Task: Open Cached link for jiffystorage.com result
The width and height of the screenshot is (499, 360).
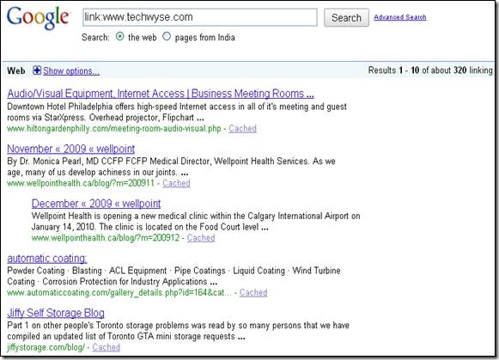Action: click(106, 347)
